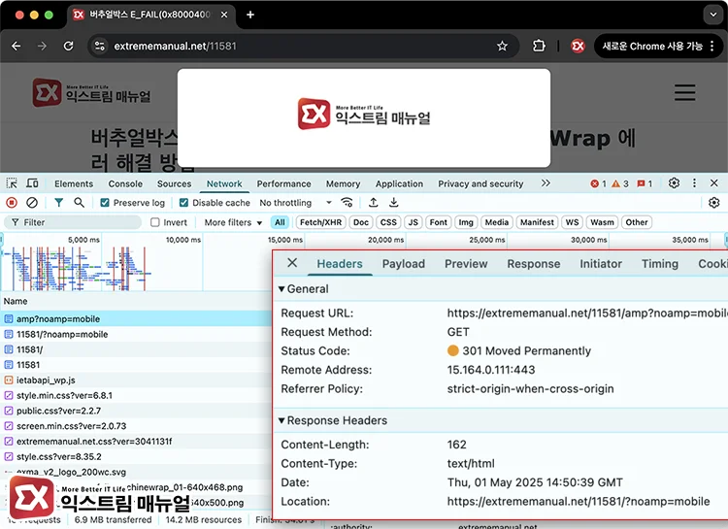Reload the current page
The image size is (728, 529).
pos(68,46)
